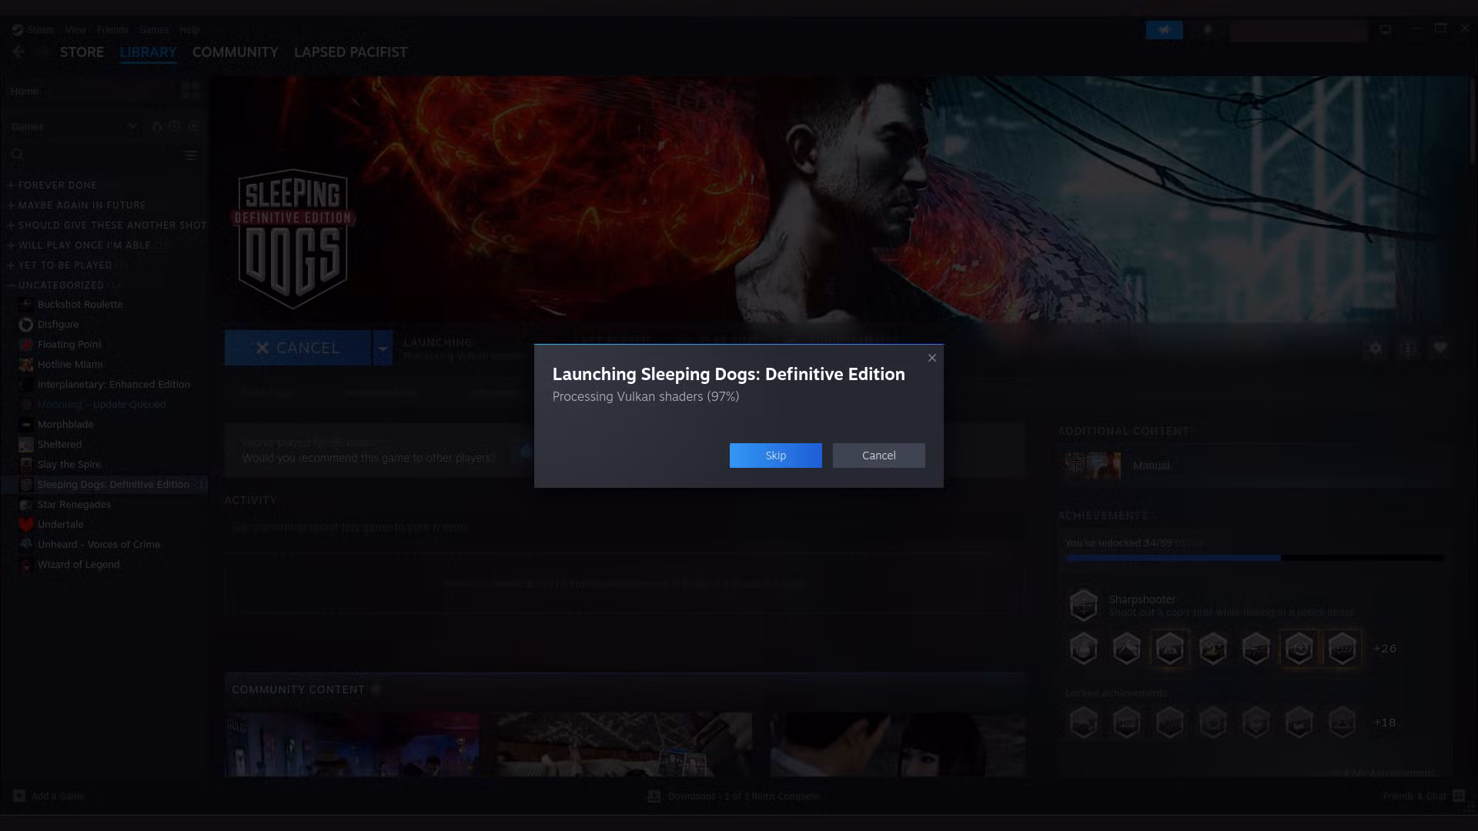Click the Disfigure game icon
The image size is (1478, 831).
[x=26, y=325]
